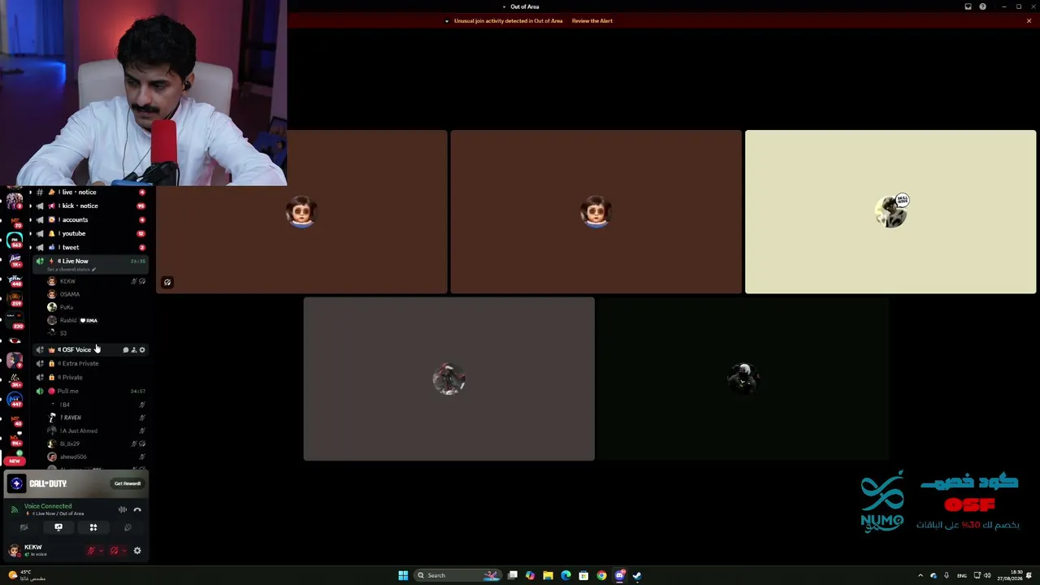Open help icon in title bar
This screenshot has height=585, width=1040.
[x=983, y=6]
